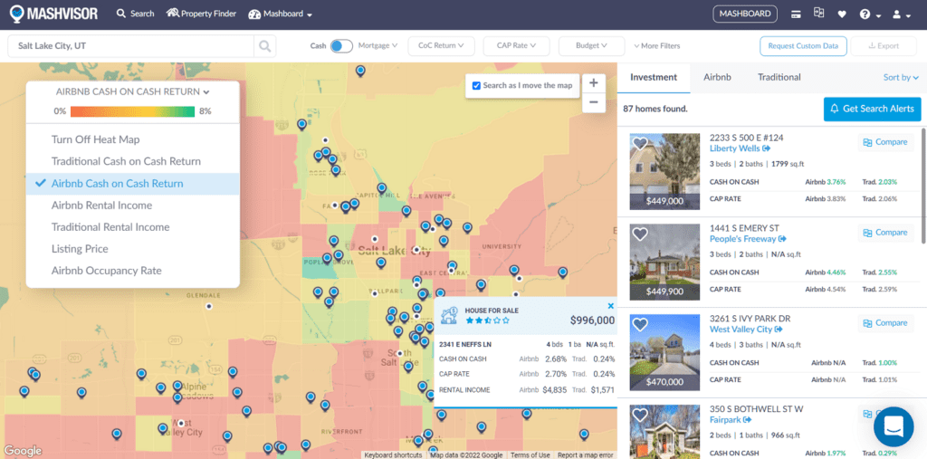Screen dimensions: 927x459
Task: Click 2341 E NEFFS LN address in popup
Action: (465, 345)
